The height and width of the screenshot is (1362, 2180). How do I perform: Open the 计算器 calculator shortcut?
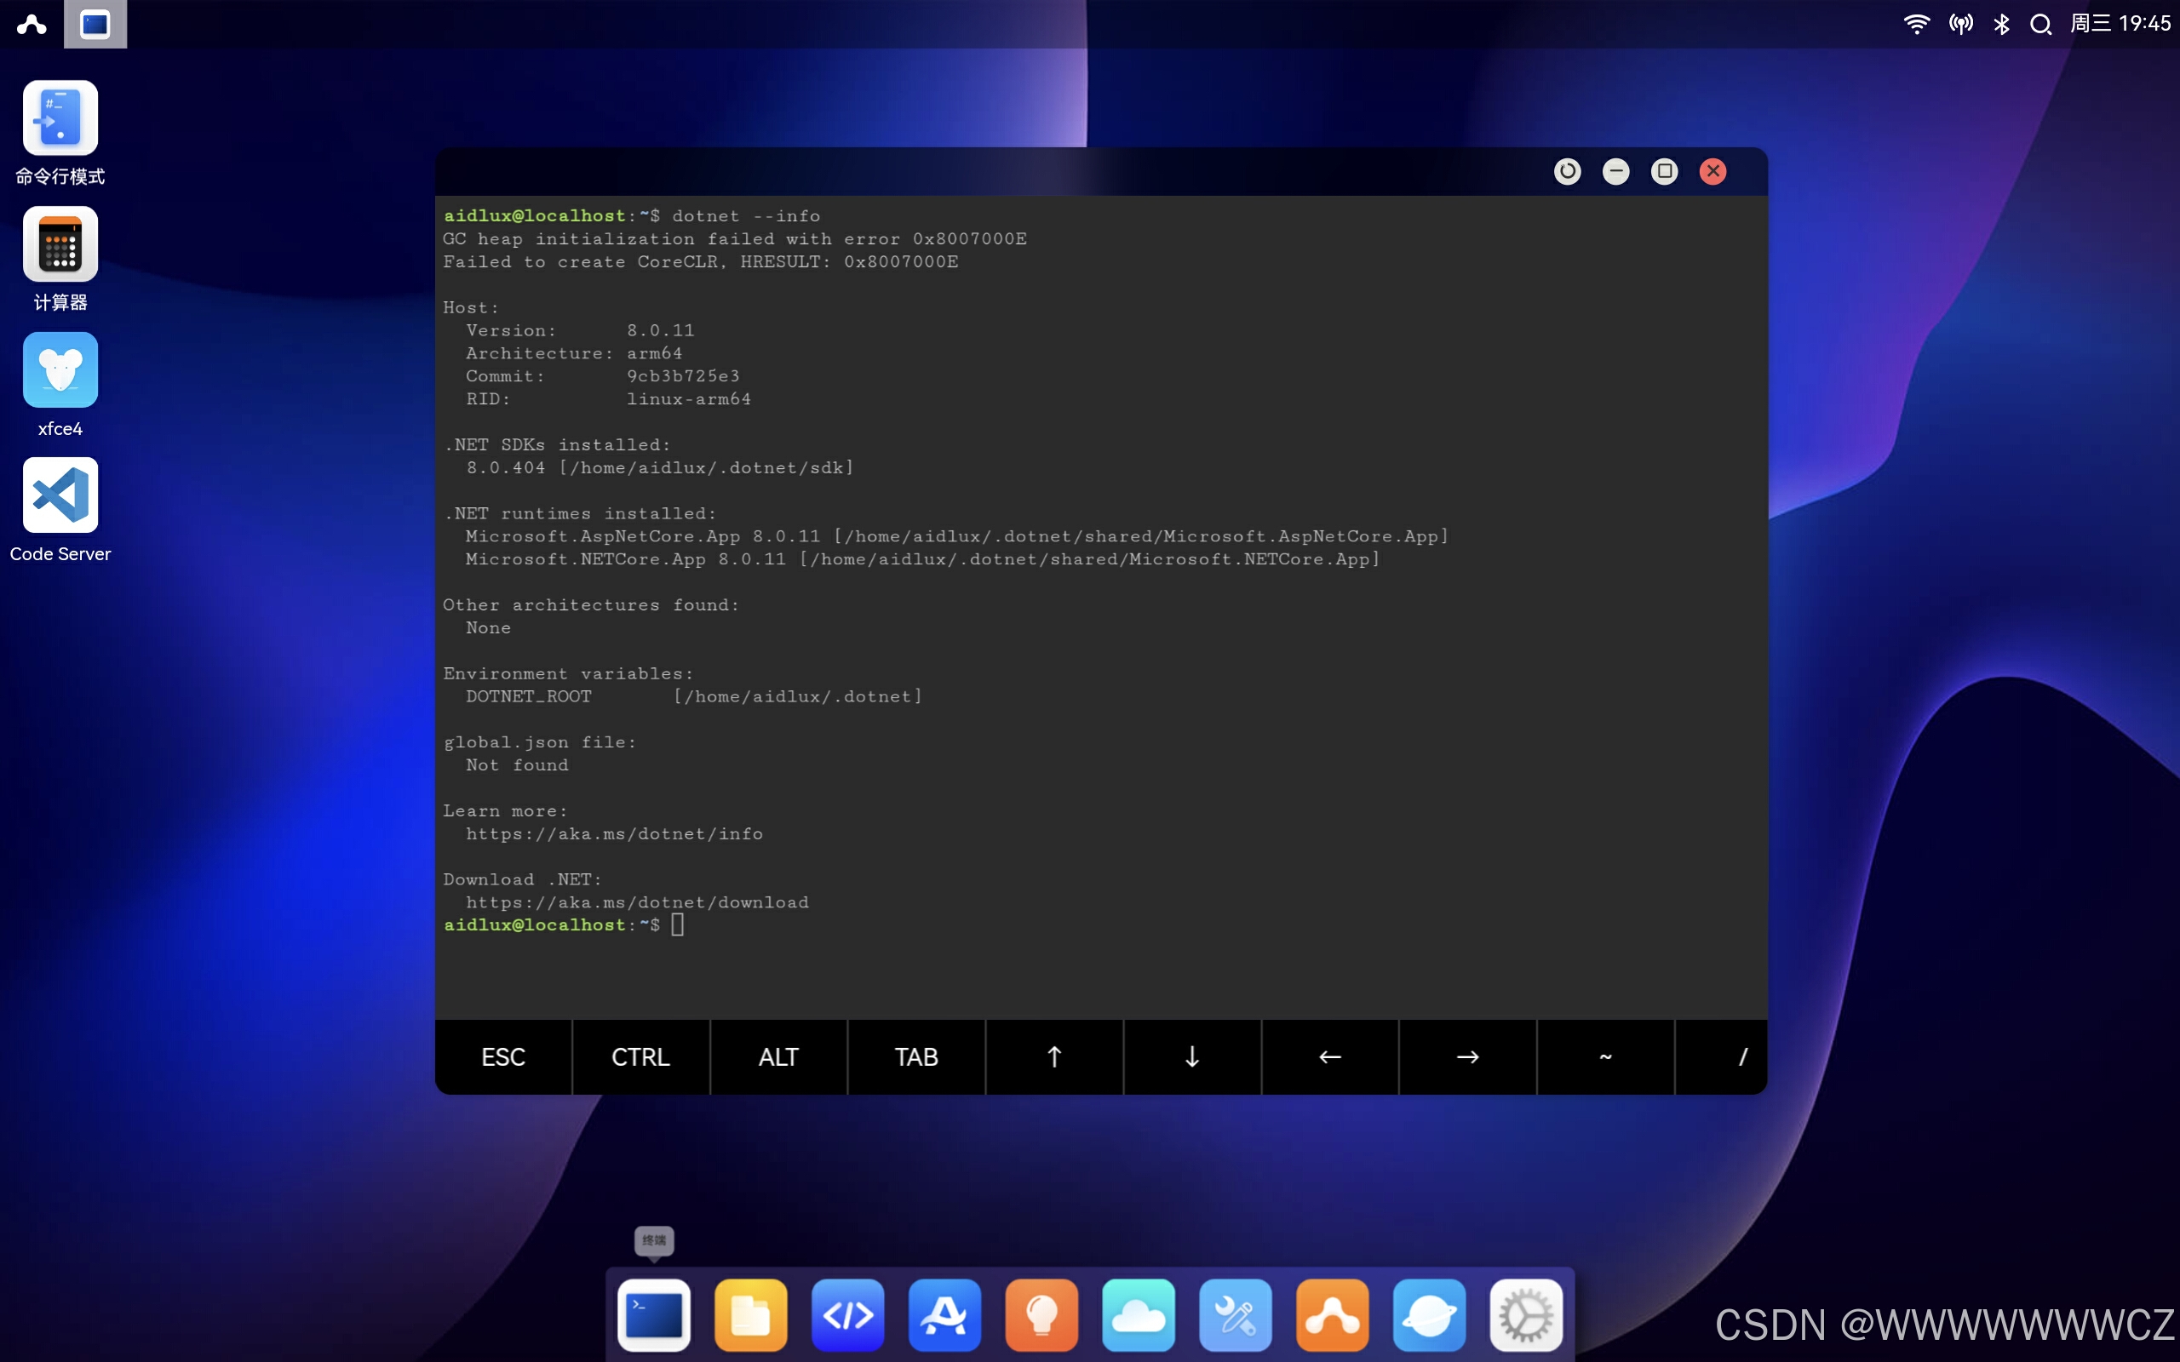[x=60, y=244]
